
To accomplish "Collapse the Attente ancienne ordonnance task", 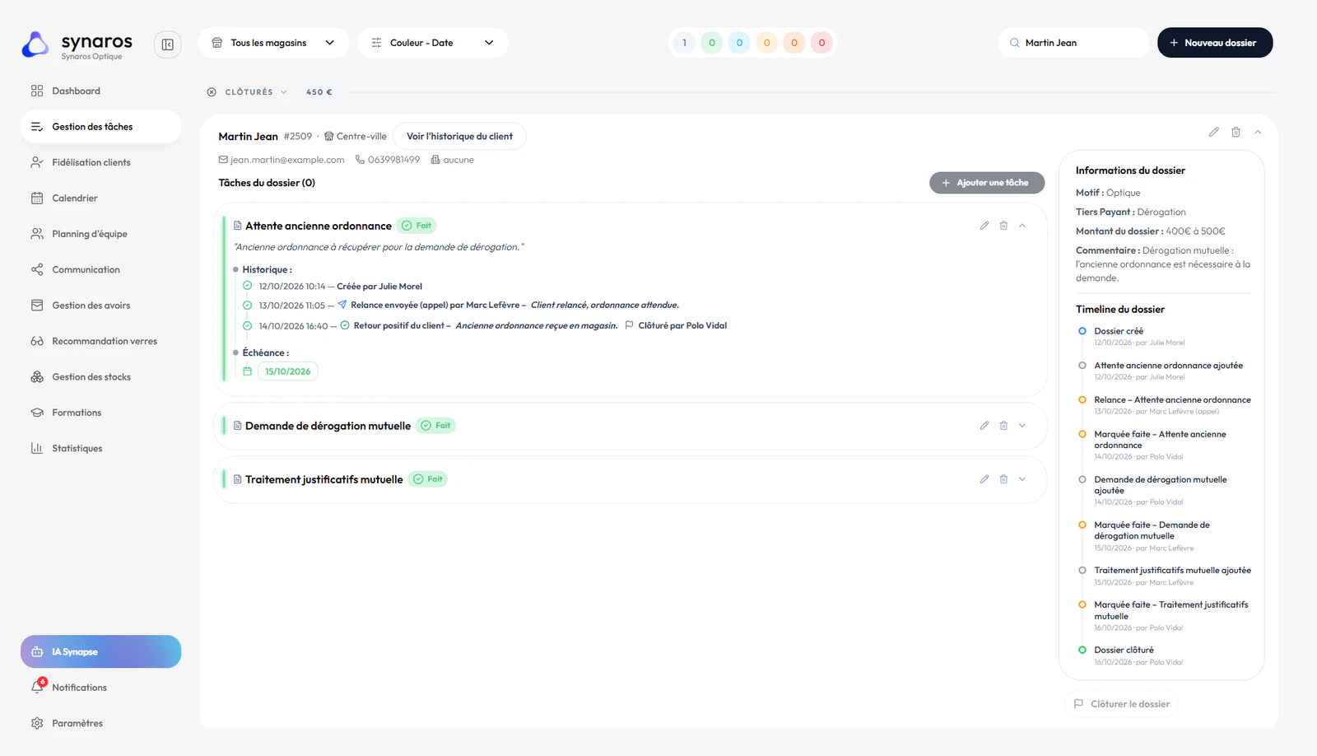I will point(1022,226).
